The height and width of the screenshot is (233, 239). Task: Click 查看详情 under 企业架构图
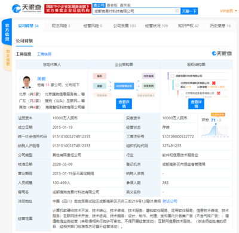(x=124, y=104)
